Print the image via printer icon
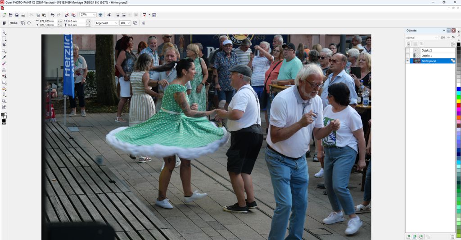461x240 pixels. pyautogui.click(x=23, y=15)
